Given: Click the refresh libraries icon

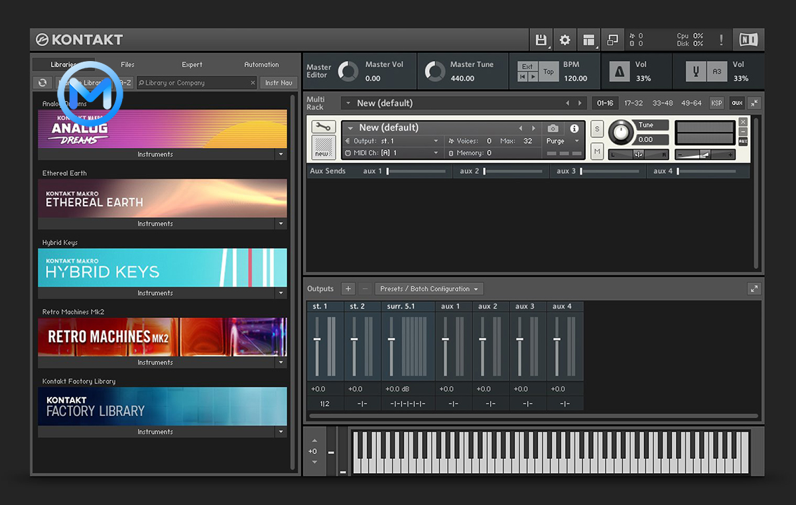Looking at the screenshot, I should tap(42, 83).
